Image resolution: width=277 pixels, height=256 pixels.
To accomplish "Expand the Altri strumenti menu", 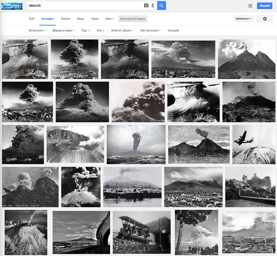I will click(150, 30).
